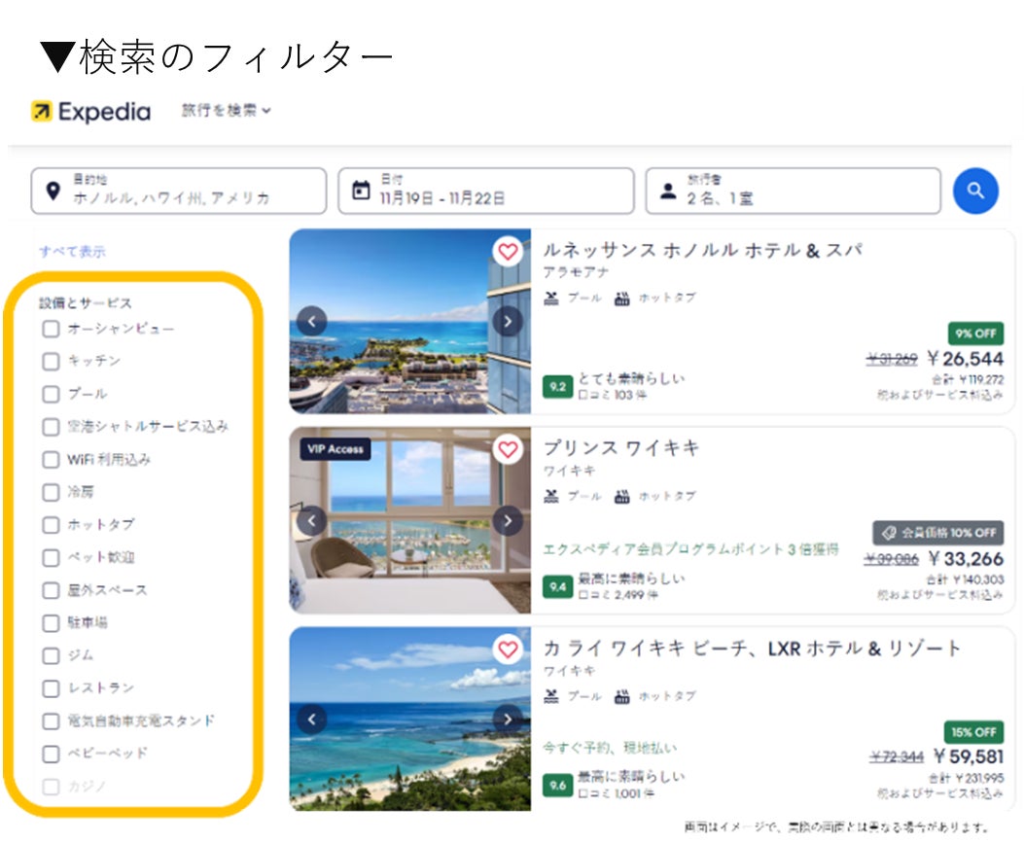Check the 駐車場 filter checkbox

click(x=51, y=623)
